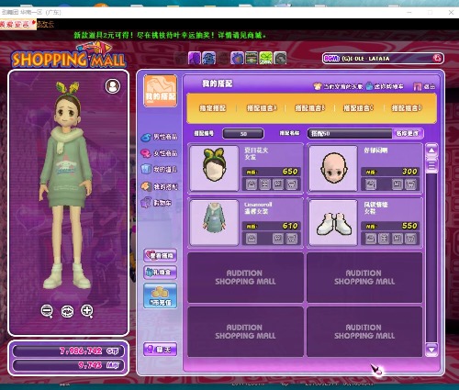This screenshot has width=459, height=390.
Task: Click item list scroll down arrow
Action: coord(431,350)
